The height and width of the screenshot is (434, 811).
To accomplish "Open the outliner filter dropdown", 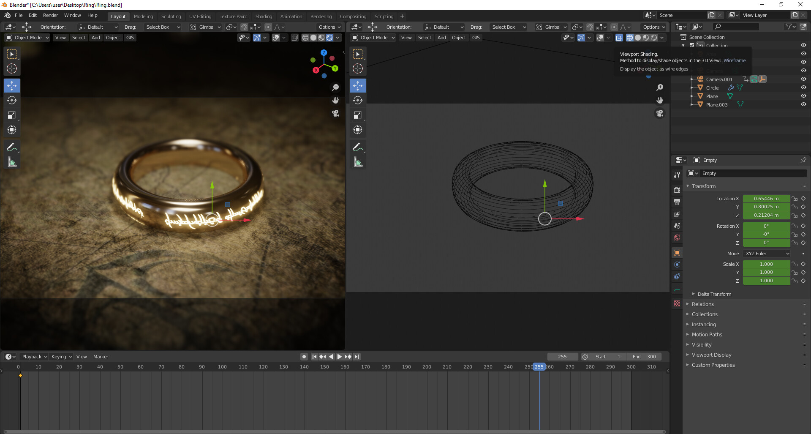I will click(x=790, y=27).
